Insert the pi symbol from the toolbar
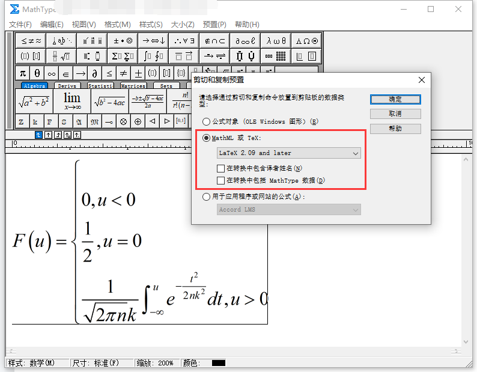 click(23, 73)
